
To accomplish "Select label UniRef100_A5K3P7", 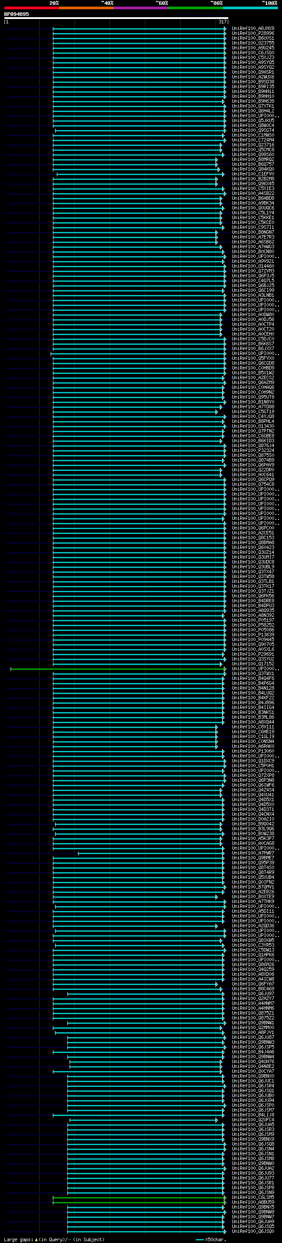I will point(253,839).
